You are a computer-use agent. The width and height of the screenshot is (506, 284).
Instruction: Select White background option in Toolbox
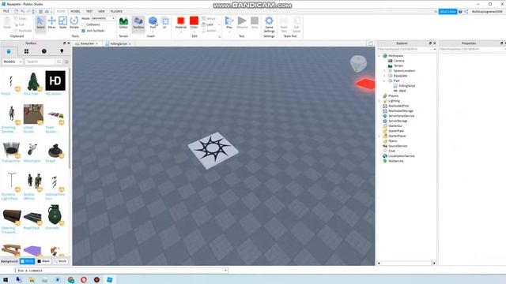[28, 261]
